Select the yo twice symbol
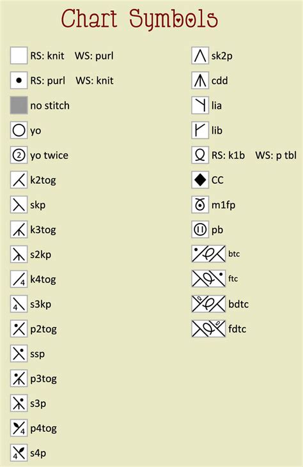The image size is (303, 467). tap(19, 155)
